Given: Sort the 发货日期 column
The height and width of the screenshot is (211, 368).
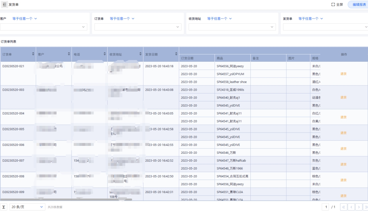Looking at the screenshot, I should (177, 54).
